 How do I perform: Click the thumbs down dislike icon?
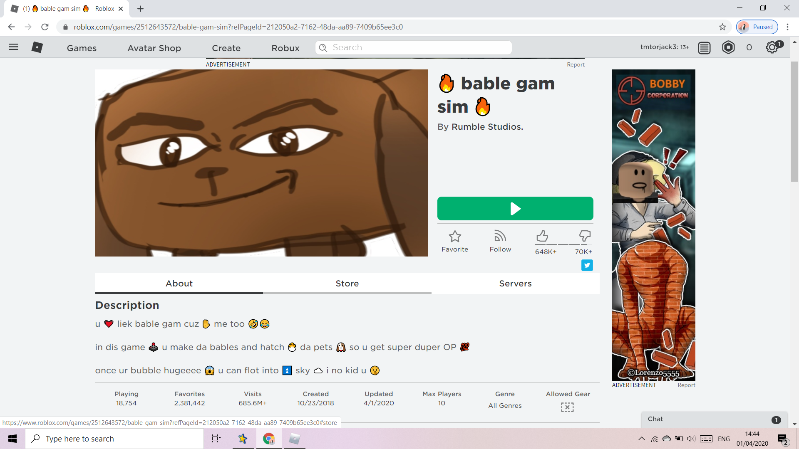585,236
